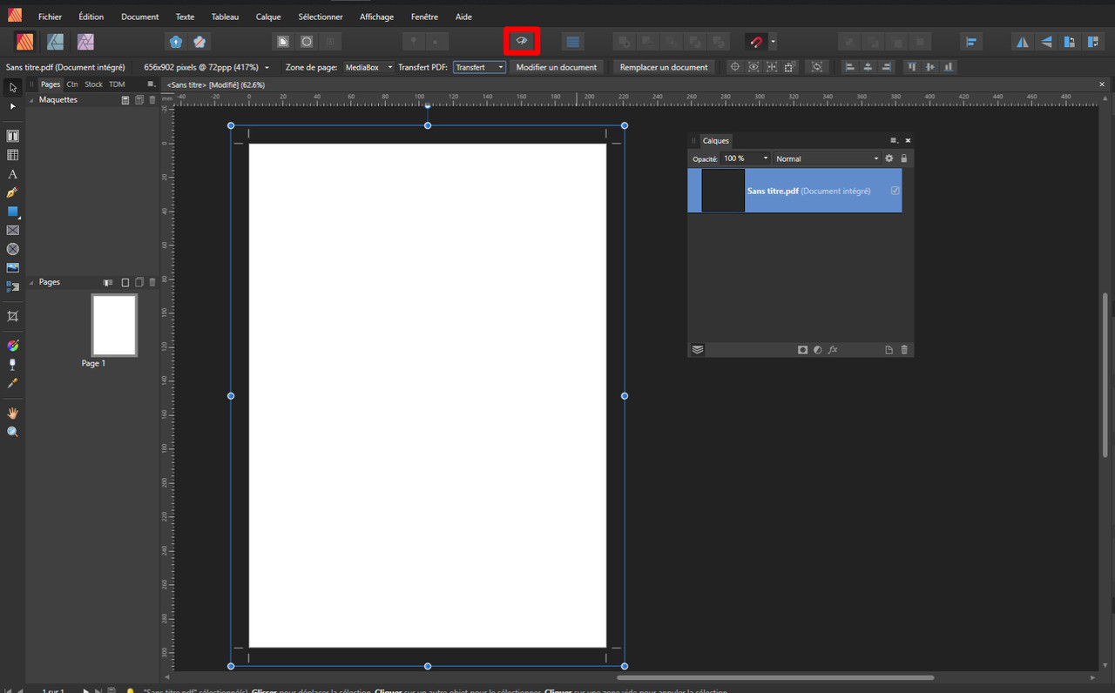This screenshot has width=1115, height=693.
Task: Select the Fill (gradient) tool
Action: (x=12, y=346)
